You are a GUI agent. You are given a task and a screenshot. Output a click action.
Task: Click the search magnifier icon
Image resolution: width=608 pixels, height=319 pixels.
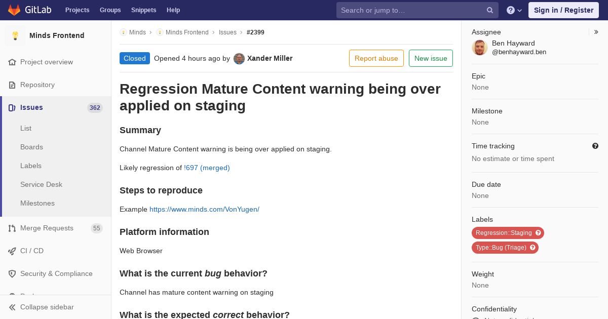[x=490, y=10]
